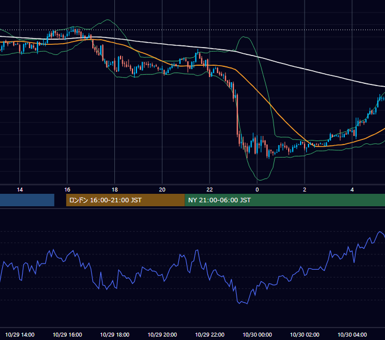
Task: Click the 10/30 02:00 date label
Action: tap(305, 334)
